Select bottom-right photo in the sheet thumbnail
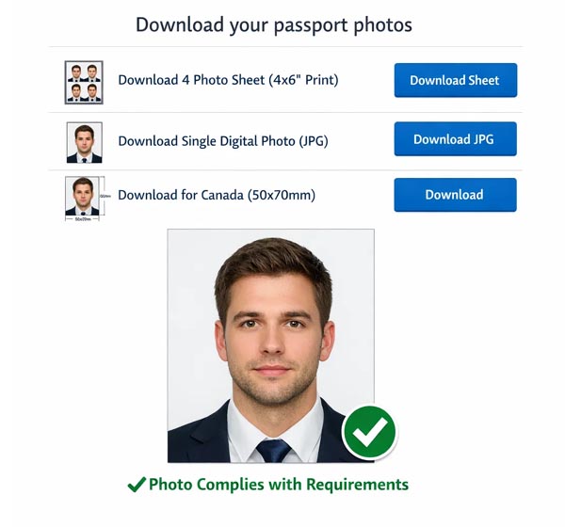This screenshot has height=527, width=565. tap(92, 91)
